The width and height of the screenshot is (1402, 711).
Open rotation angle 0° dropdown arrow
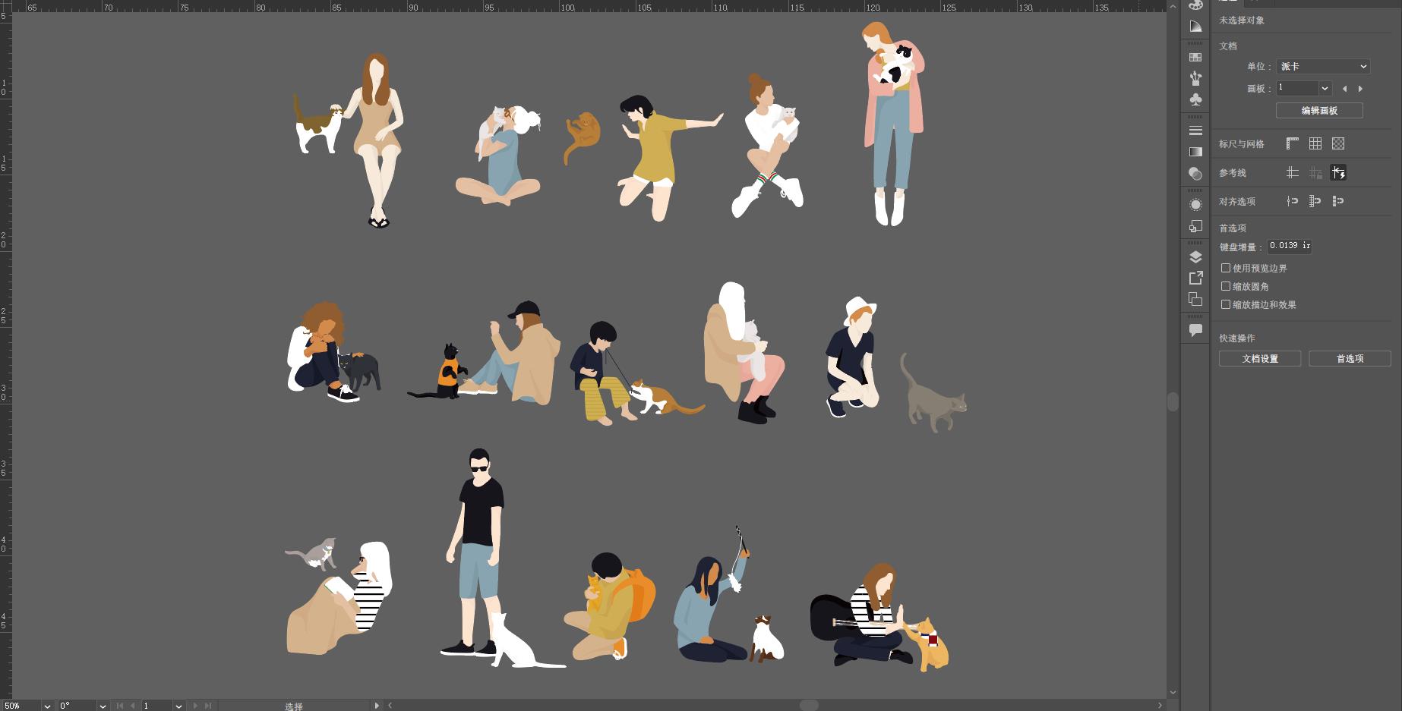pos(103,706)
